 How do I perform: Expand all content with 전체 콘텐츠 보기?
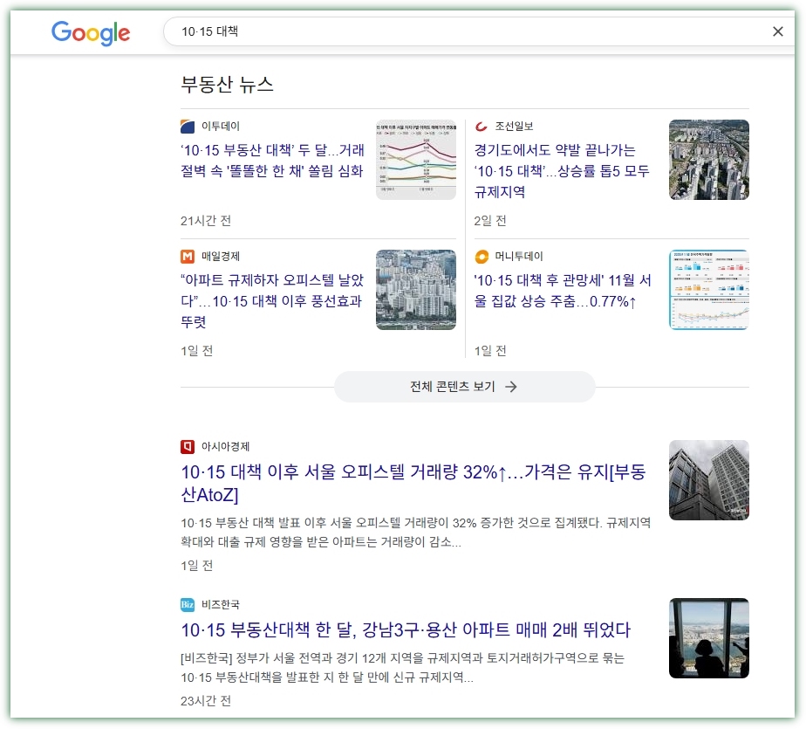click(x=464, y=387)
